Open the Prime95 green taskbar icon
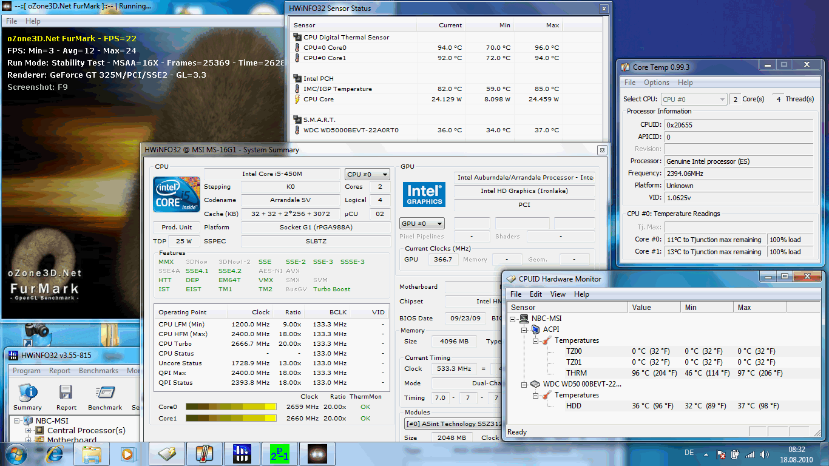 point(280,454)
